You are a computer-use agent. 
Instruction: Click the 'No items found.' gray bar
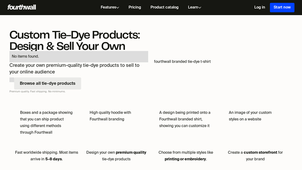(x=79, y=57)
